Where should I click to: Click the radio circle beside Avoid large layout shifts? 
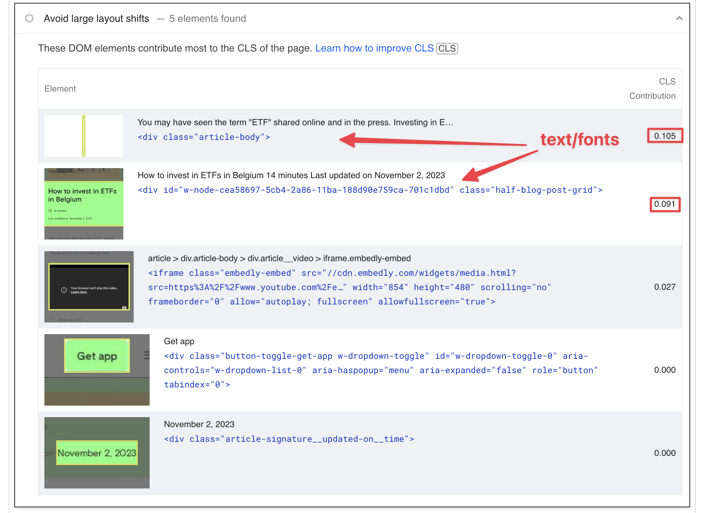point(29,18)
